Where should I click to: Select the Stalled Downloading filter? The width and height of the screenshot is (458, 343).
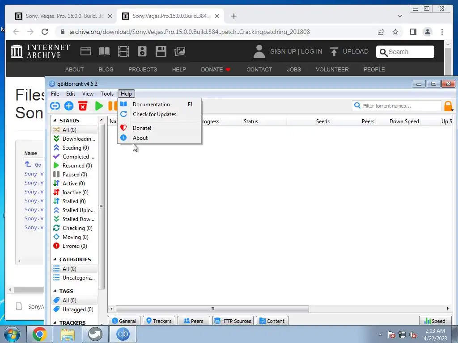[x=75, y=219]
